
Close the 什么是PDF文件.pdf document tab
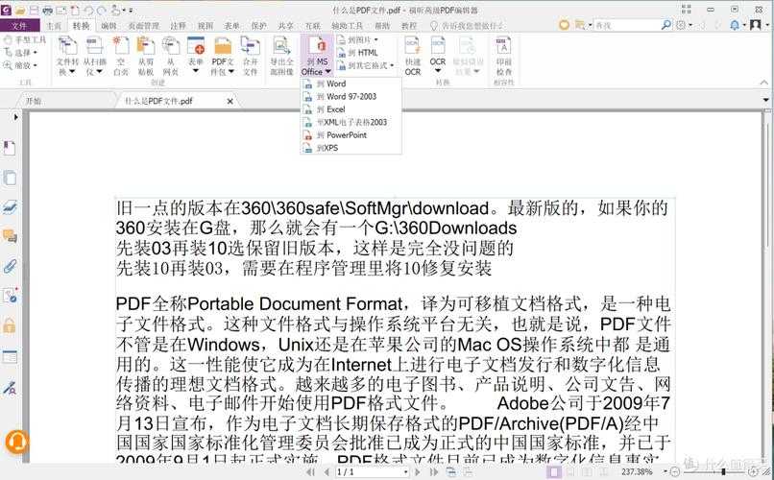click(230, 101)
